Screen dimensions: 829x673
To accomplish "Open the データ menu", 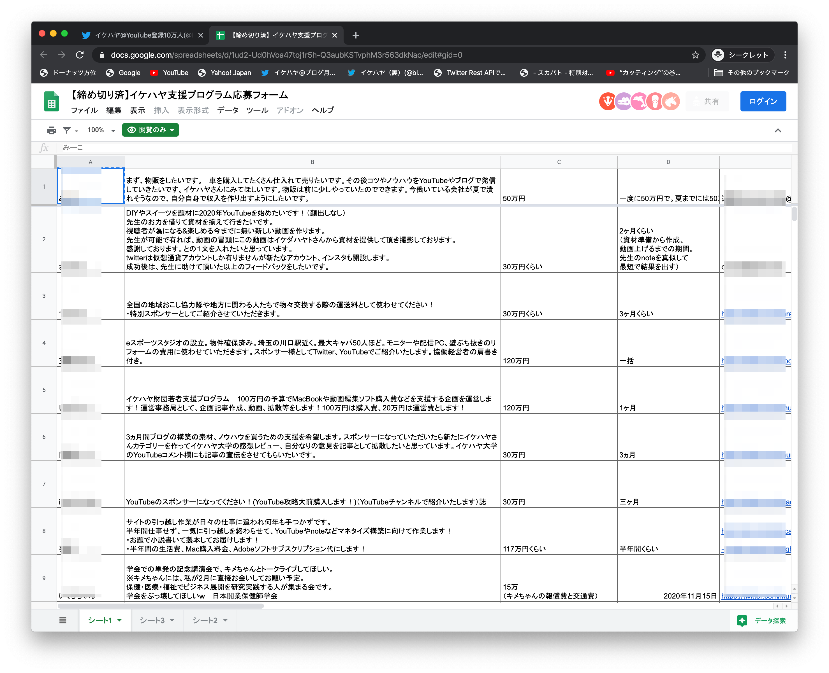I will pyautogui.click(x=228, y=110).
